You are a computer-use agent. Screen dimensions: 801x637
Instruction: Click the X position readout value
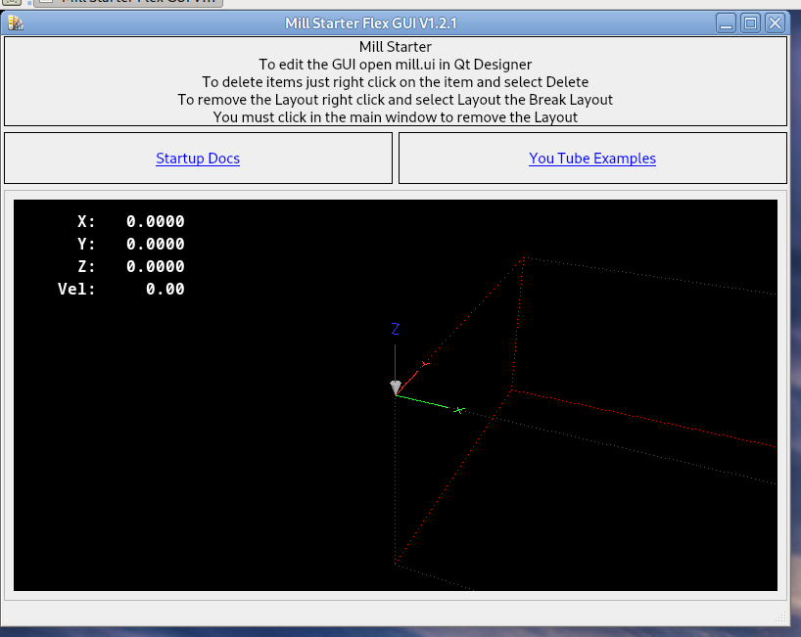click(155, 222)
